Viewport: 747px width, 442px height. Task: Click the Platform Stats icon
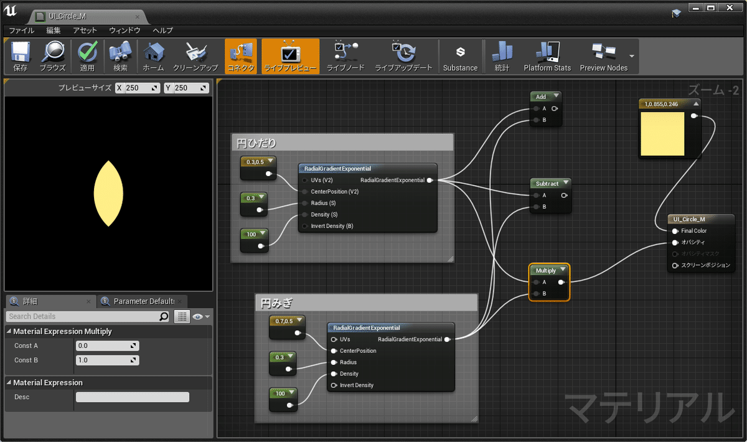click(x=547, y=56)
